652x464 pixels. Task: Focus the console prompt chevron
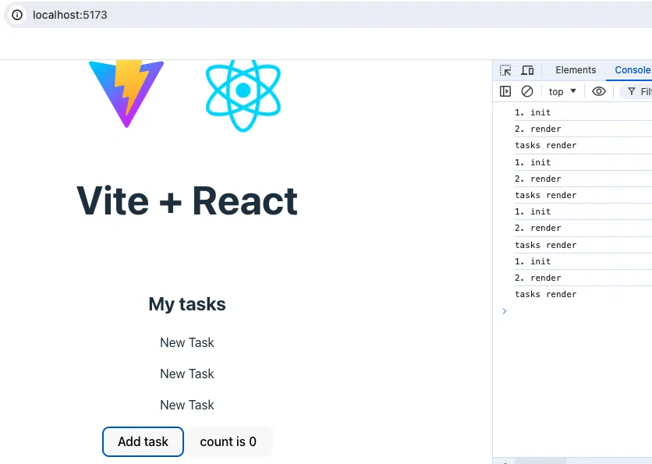[505, 311]
